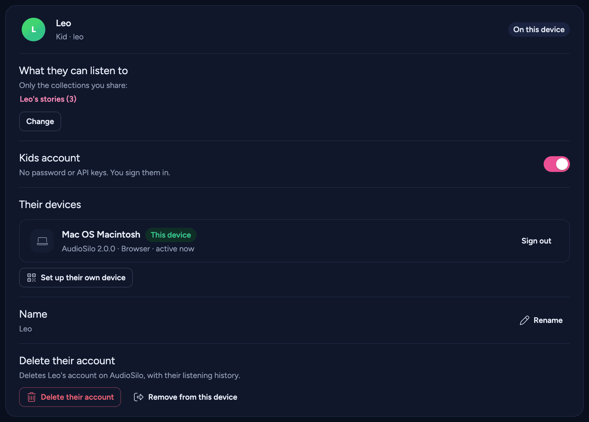Click the laptop device icon
589x422 pixels.
42,241
